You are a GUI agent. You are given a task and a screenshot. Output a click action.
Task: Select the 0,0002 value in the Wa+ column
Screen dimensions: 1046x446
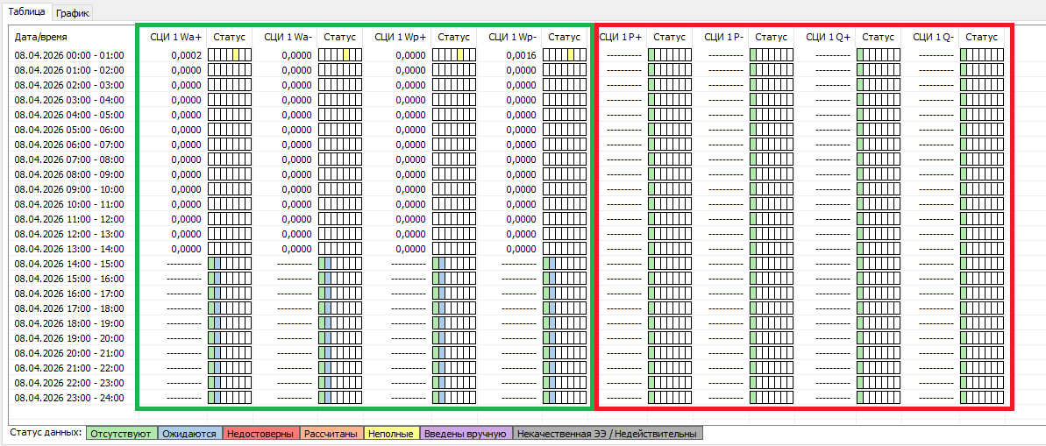point(186,55)
